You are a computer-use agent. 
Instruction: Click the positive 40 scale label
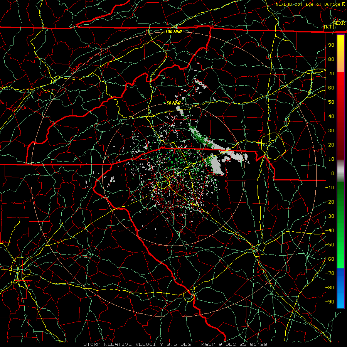tap(331, 116)
